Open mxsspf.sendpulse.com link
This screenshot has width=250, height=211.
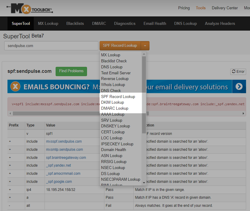click(64, 141)
